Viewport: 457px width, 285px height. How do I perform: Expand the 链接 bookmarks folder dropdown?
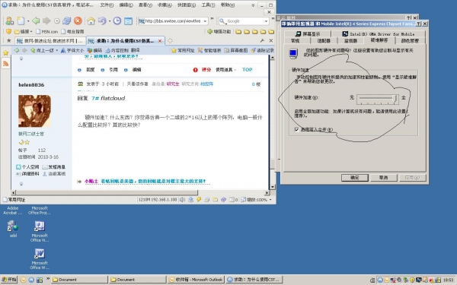point(31,31)
